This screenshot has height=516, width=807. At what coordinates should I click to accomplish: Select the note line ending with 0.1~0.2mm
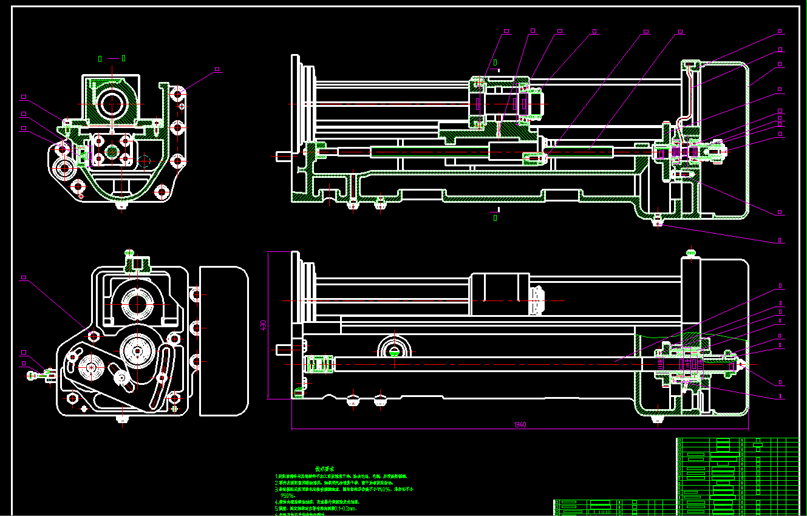pyautogui.click(x=316, y=508)
